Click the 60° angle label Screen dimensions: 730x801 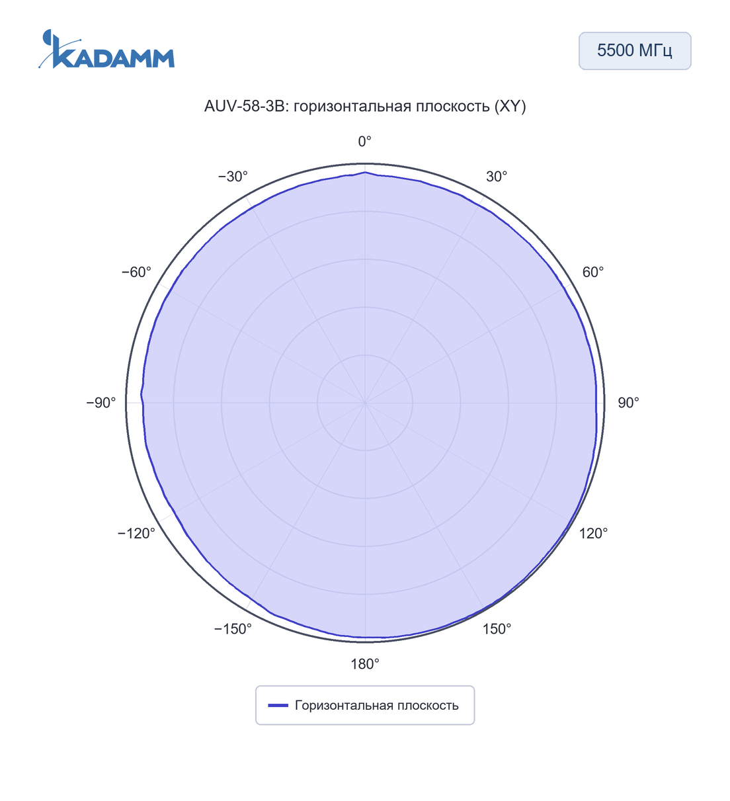click(593, 273)
